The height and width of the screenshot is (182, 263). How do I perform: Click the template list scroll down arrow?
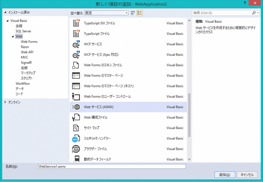tap(189, 159)
